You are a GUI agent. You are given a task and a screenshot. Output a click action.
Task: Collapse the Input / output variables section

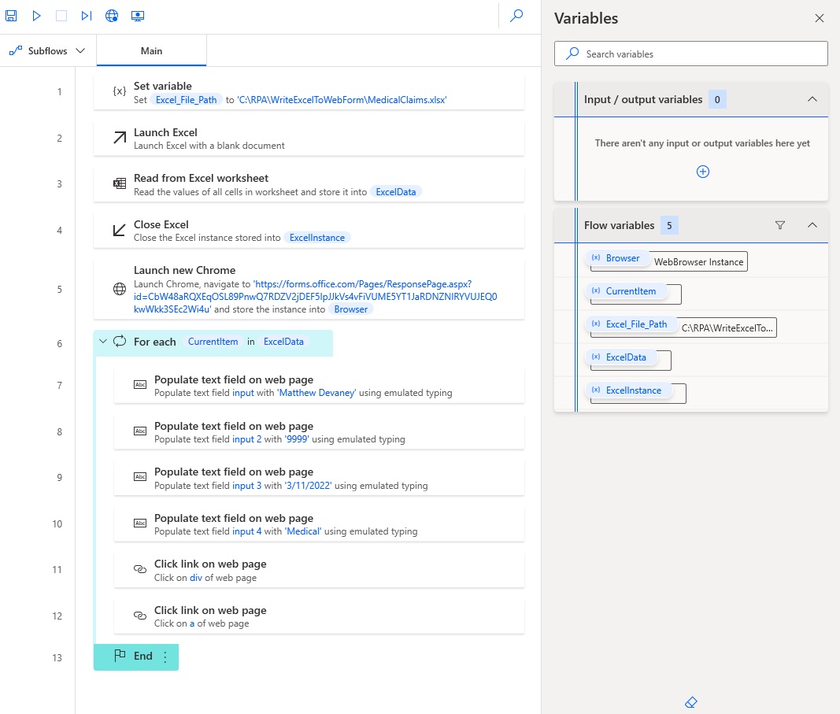pyautogui.click(x=812, y=99)
